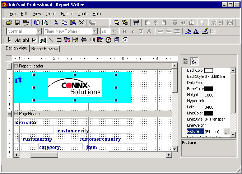
Task: Select the Picture control tool
Action: click(x=42, y=40)
